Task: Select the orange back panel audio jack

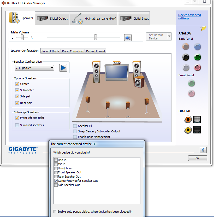Action: pyautogui.click(x=186, y=47)
